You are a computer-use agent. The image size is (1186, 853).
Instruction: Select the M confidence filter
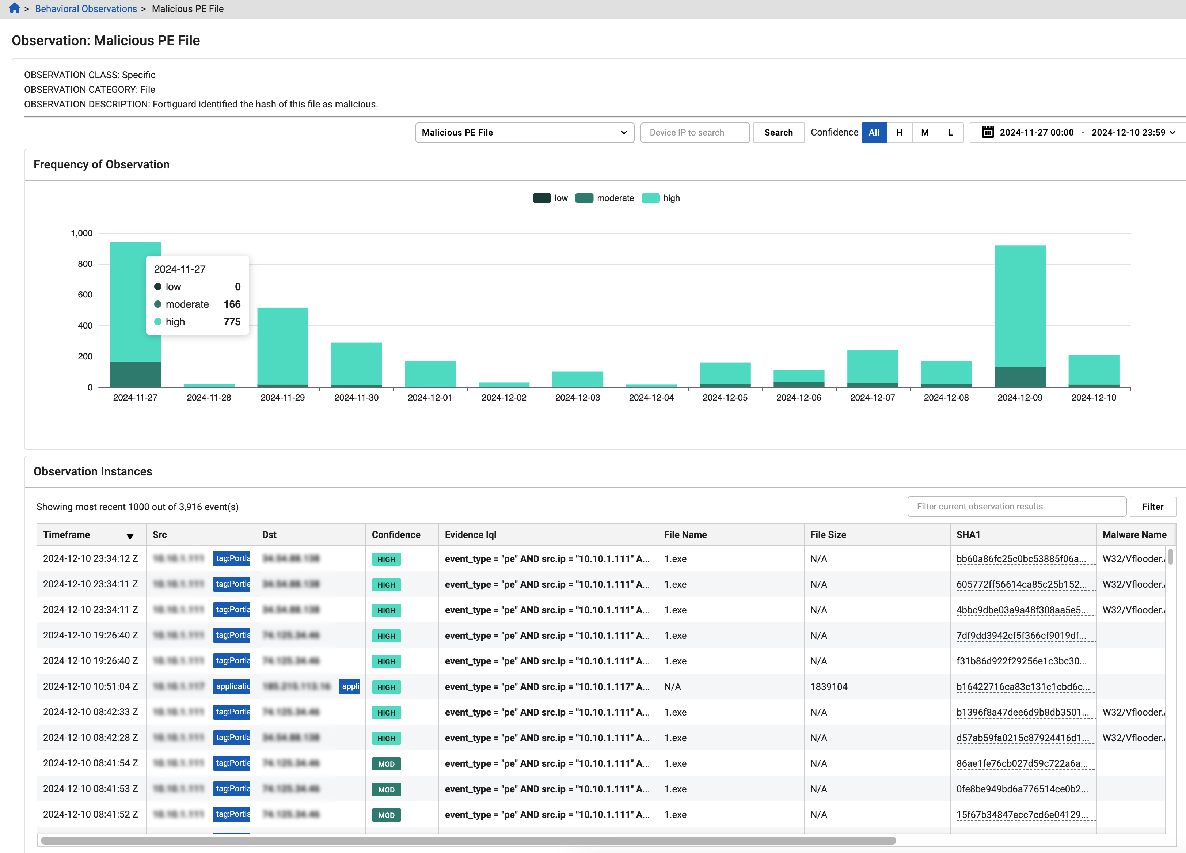[x=924, y=132]
